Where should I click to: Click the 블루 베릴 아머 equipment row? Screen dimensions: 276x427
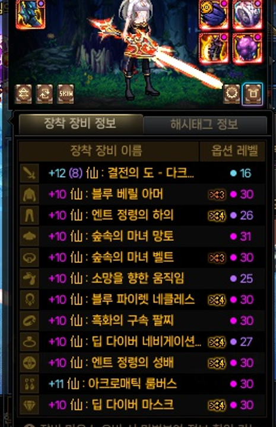coord(142,194)
